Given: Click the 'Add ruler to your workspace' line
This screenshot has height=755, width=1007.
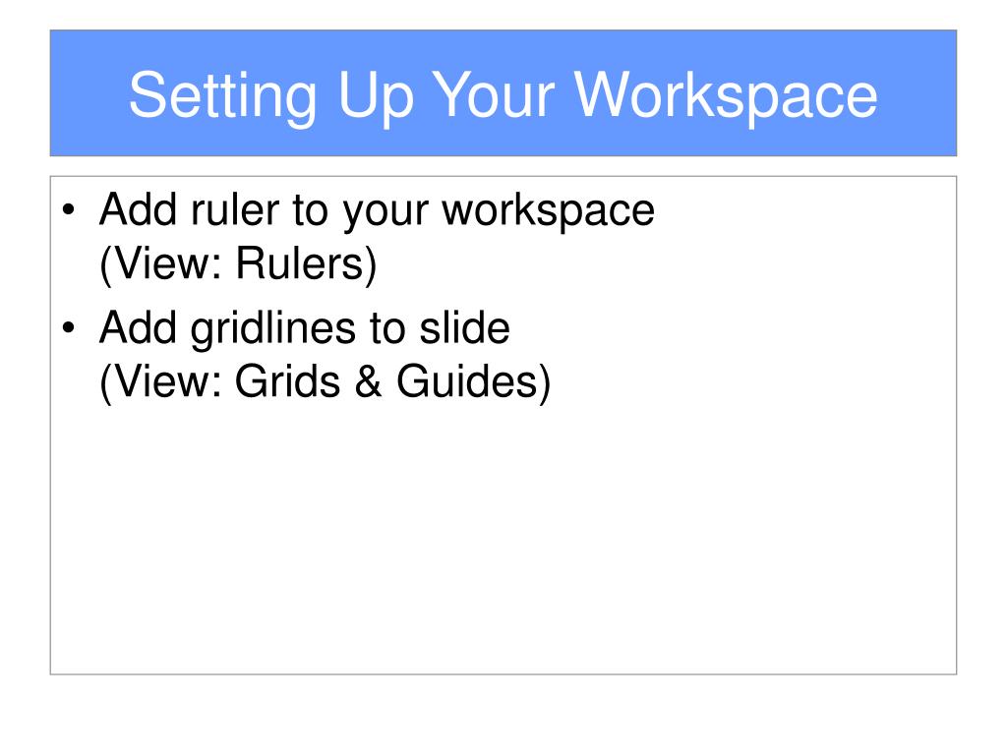Looking at the screenshot, I should [x=377, y=211].
